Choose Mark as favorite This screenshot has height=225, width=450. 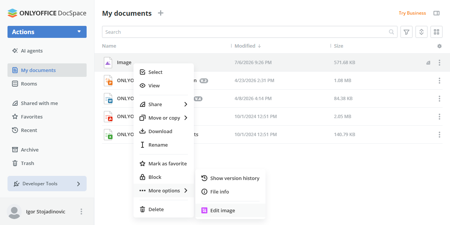163,163
